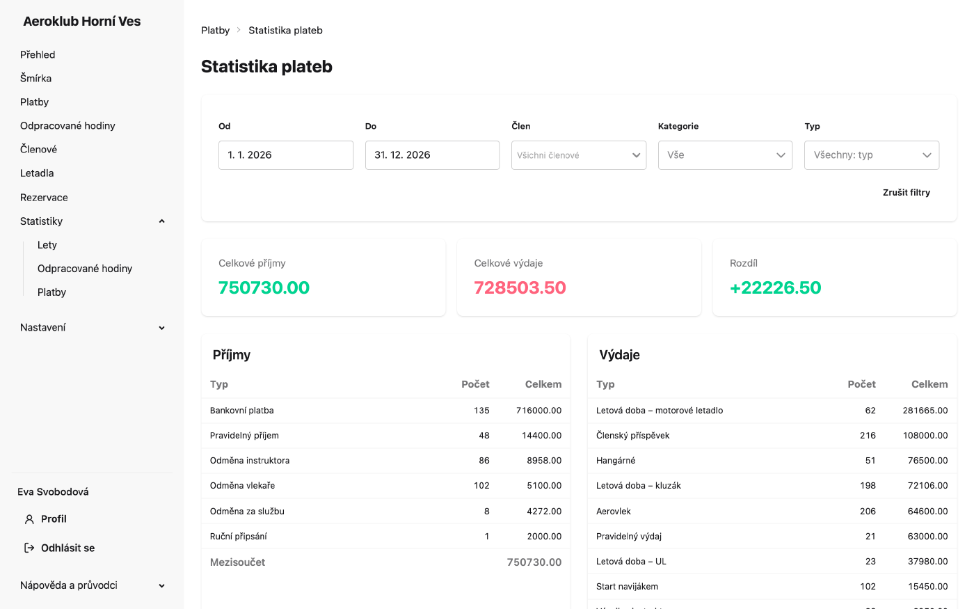Viewport: 974px width, 609px height.
Task: Click Členský příspěvek row text
Action: pyautogui.click(x=633, y=436)
